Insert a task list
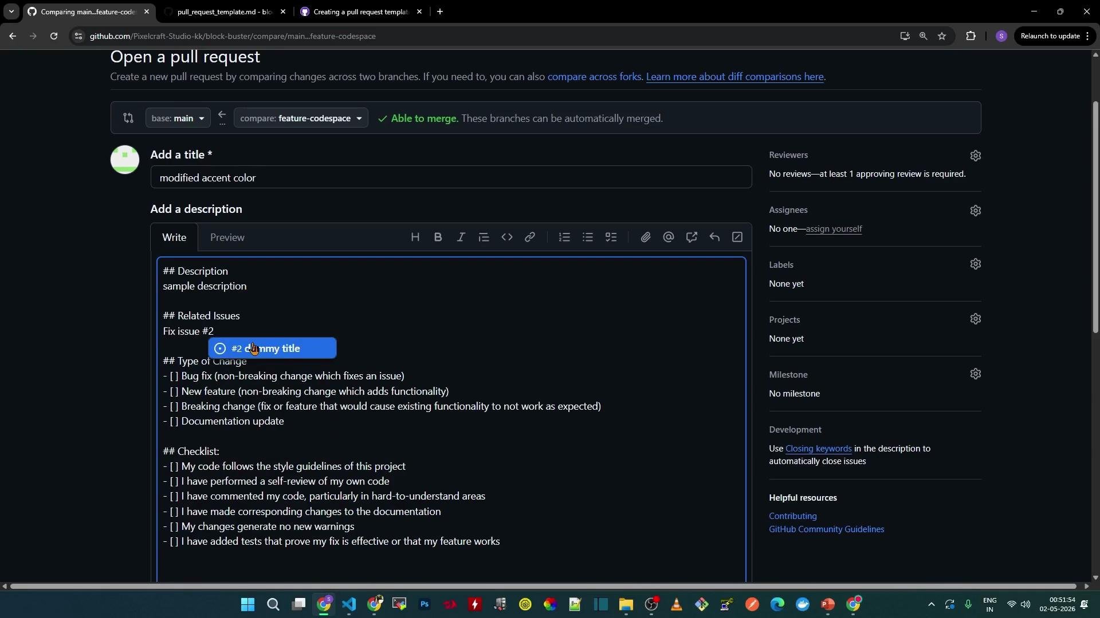Image resolution: width=1100 pixels, height=618 pixels. click(611, 237)
